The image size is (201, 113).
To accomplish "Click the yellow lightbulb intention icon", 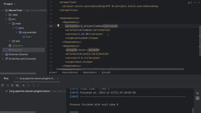I will tap(58, 26).
